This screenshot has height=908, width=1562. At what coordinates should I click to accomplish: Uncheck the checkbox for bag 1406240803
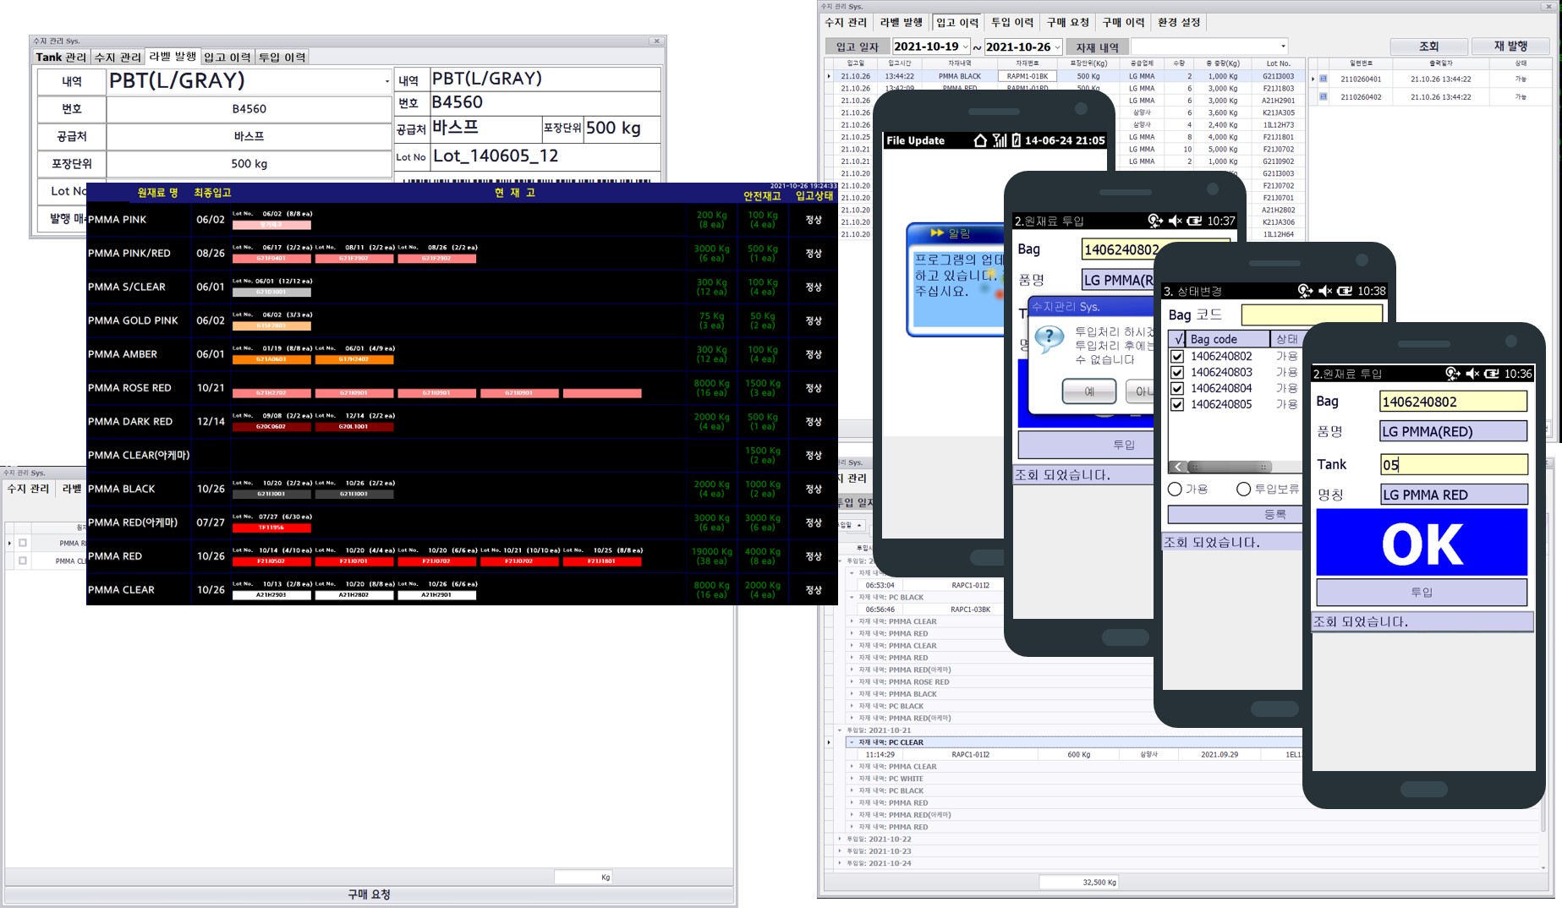tap(1176, 373)
